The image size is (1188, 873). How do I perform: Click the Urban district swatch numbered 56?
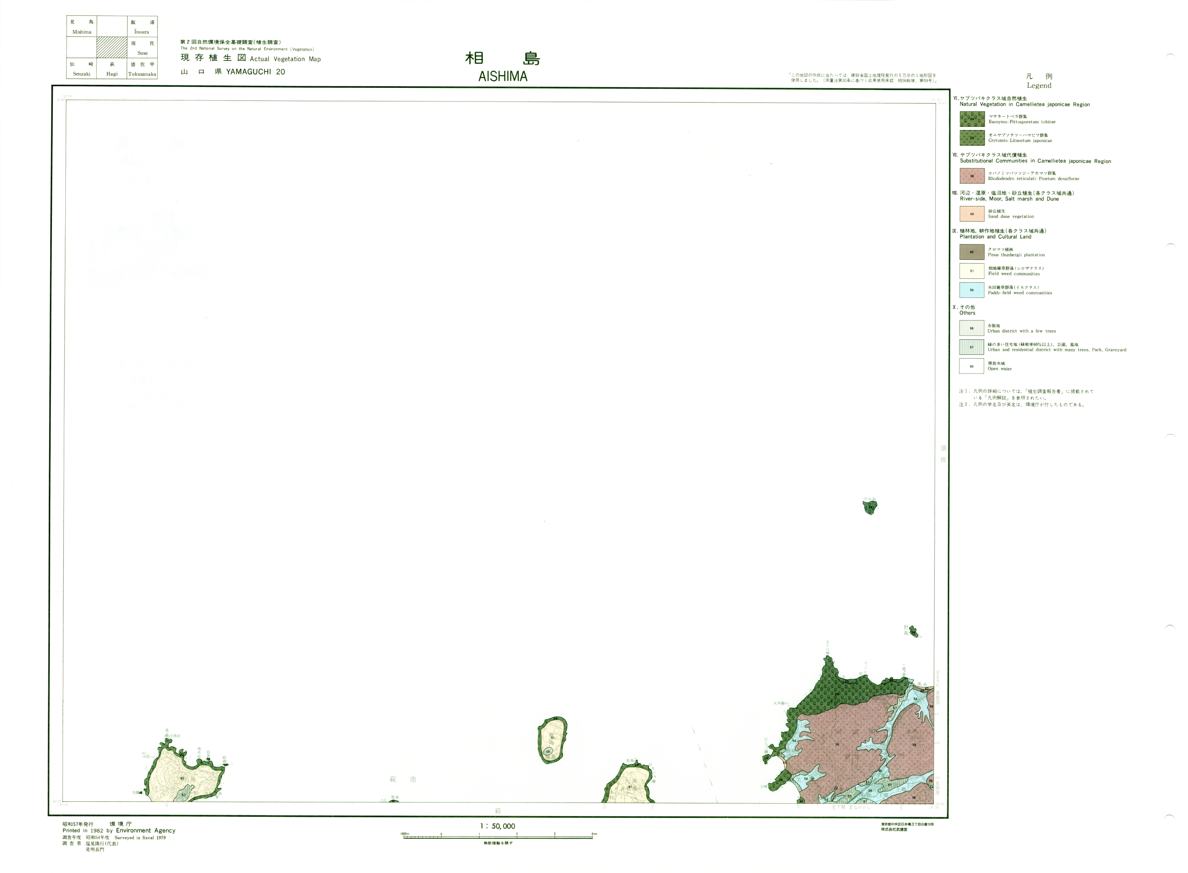tap(972, 328)
